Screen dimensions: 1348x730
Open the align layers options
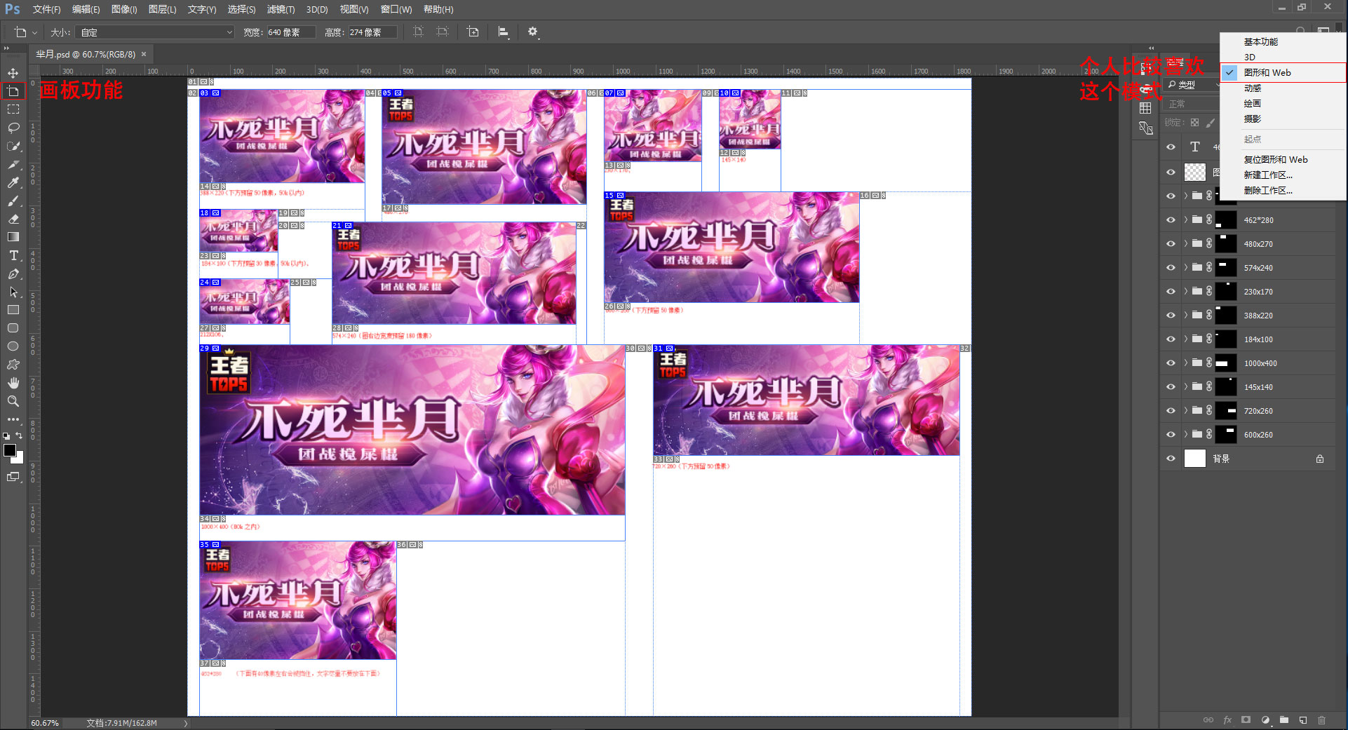[x=503, y=32]
